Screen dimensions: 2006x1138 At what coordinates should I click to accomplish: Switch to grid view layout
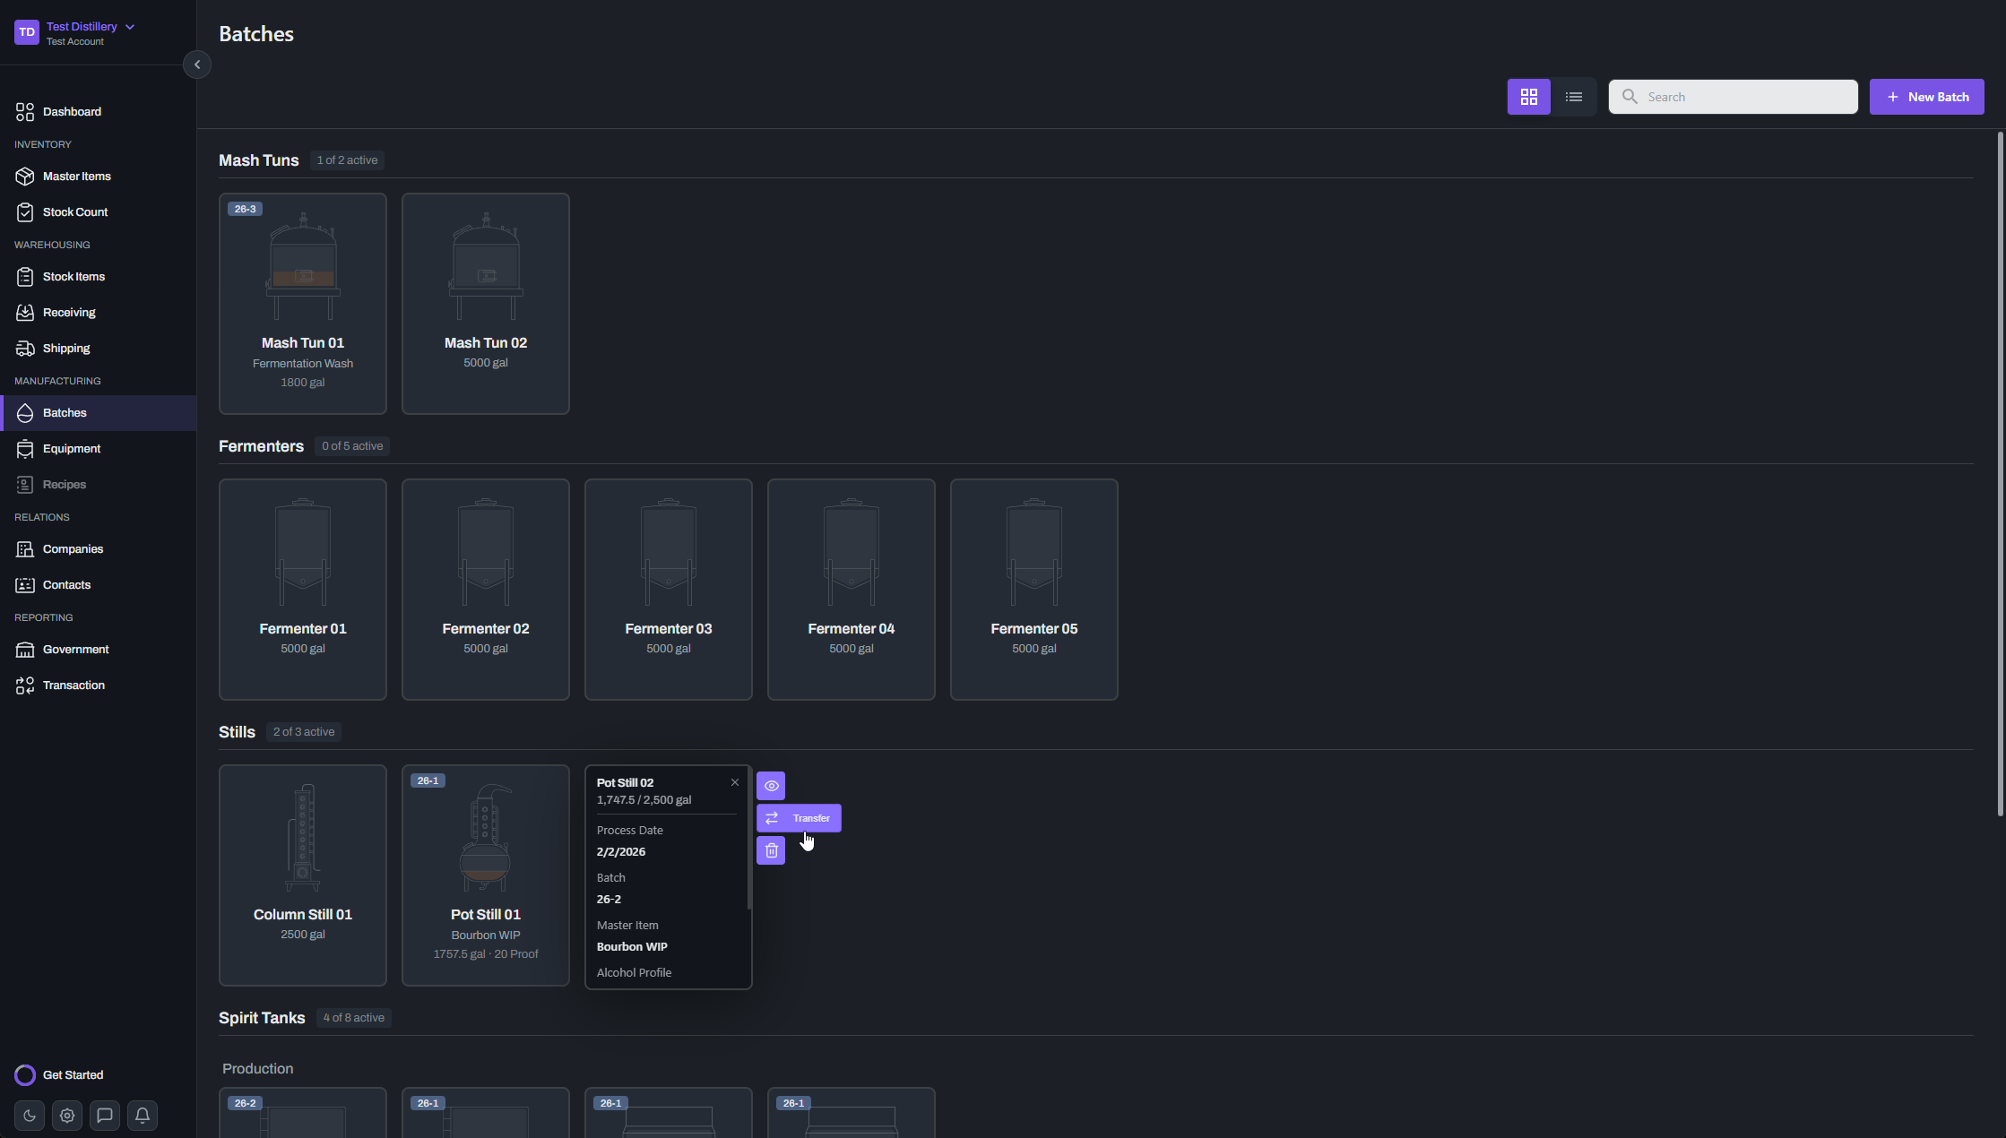[x=1528, y=97]
